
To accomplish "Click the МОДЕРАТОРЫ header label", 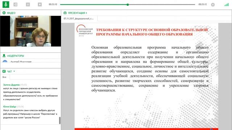I will pyautogui.click(x=16, y=56).
